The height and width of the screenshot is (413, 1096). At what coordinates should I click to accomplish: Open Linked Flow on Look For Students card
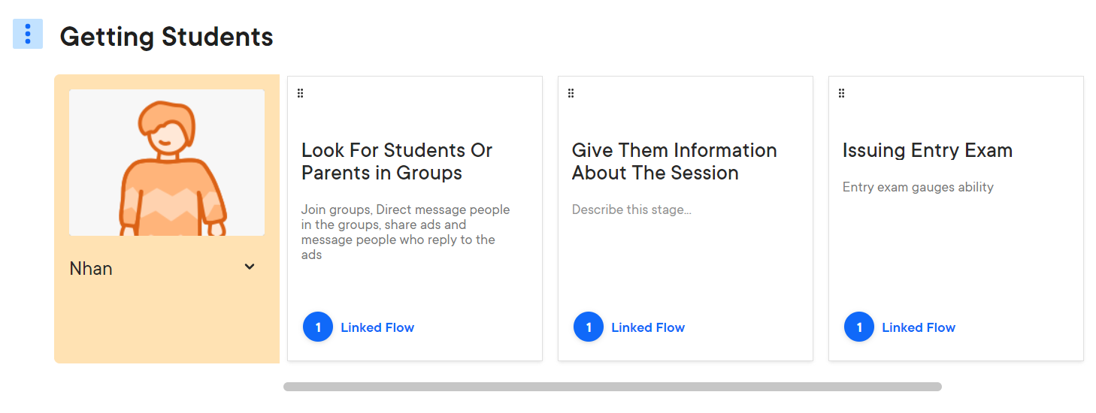[x=377, y=327]
